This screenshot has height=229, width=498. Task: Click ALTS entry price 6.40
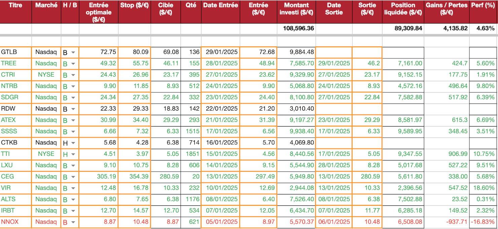coord(258,199)
